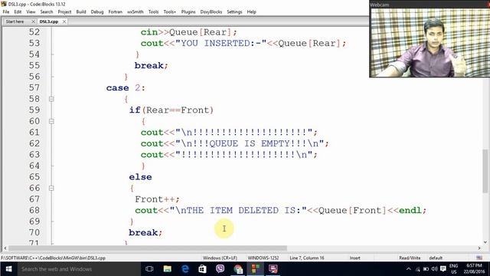Open Chrome from the taskbar
490x276 pixels.
coord(238,269)
